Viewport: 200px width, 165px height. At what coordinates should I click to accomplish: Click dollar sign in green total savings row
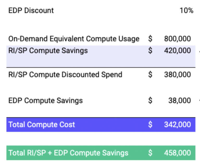(150, 153)
